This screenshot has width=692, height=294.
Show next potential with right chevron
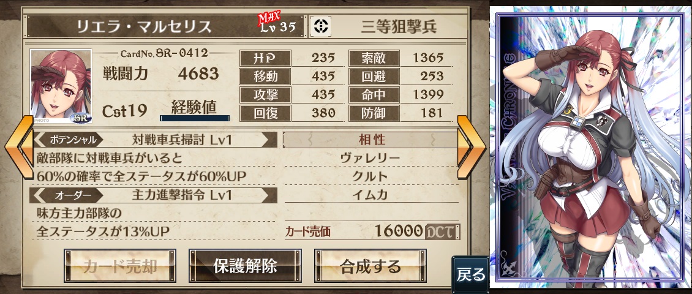(x=266, y=140)
